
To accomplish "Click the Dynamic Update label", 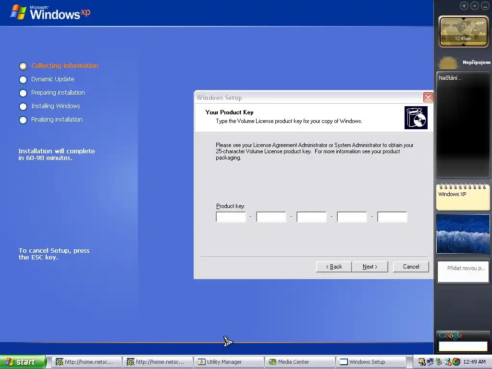I will (x=53, y=79).
